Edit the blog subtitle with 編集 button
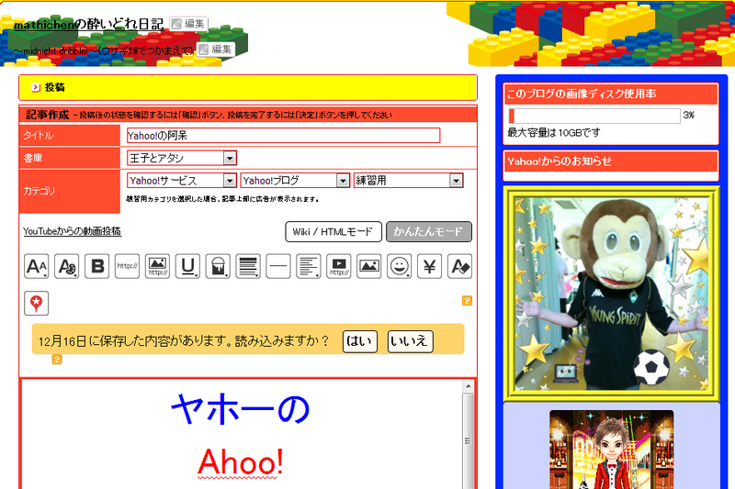Screen dimensions: 735x489 coord(216,50)
